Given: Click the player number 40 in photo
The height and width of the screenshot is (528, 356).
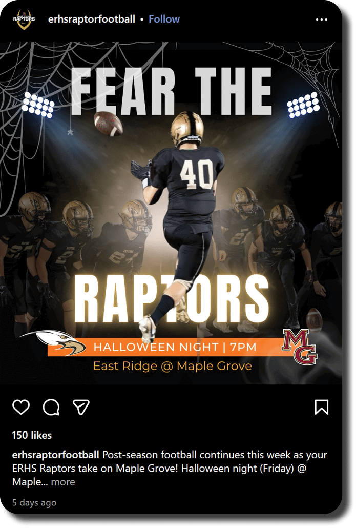Looking at the screenshot, I should [196, 173].
